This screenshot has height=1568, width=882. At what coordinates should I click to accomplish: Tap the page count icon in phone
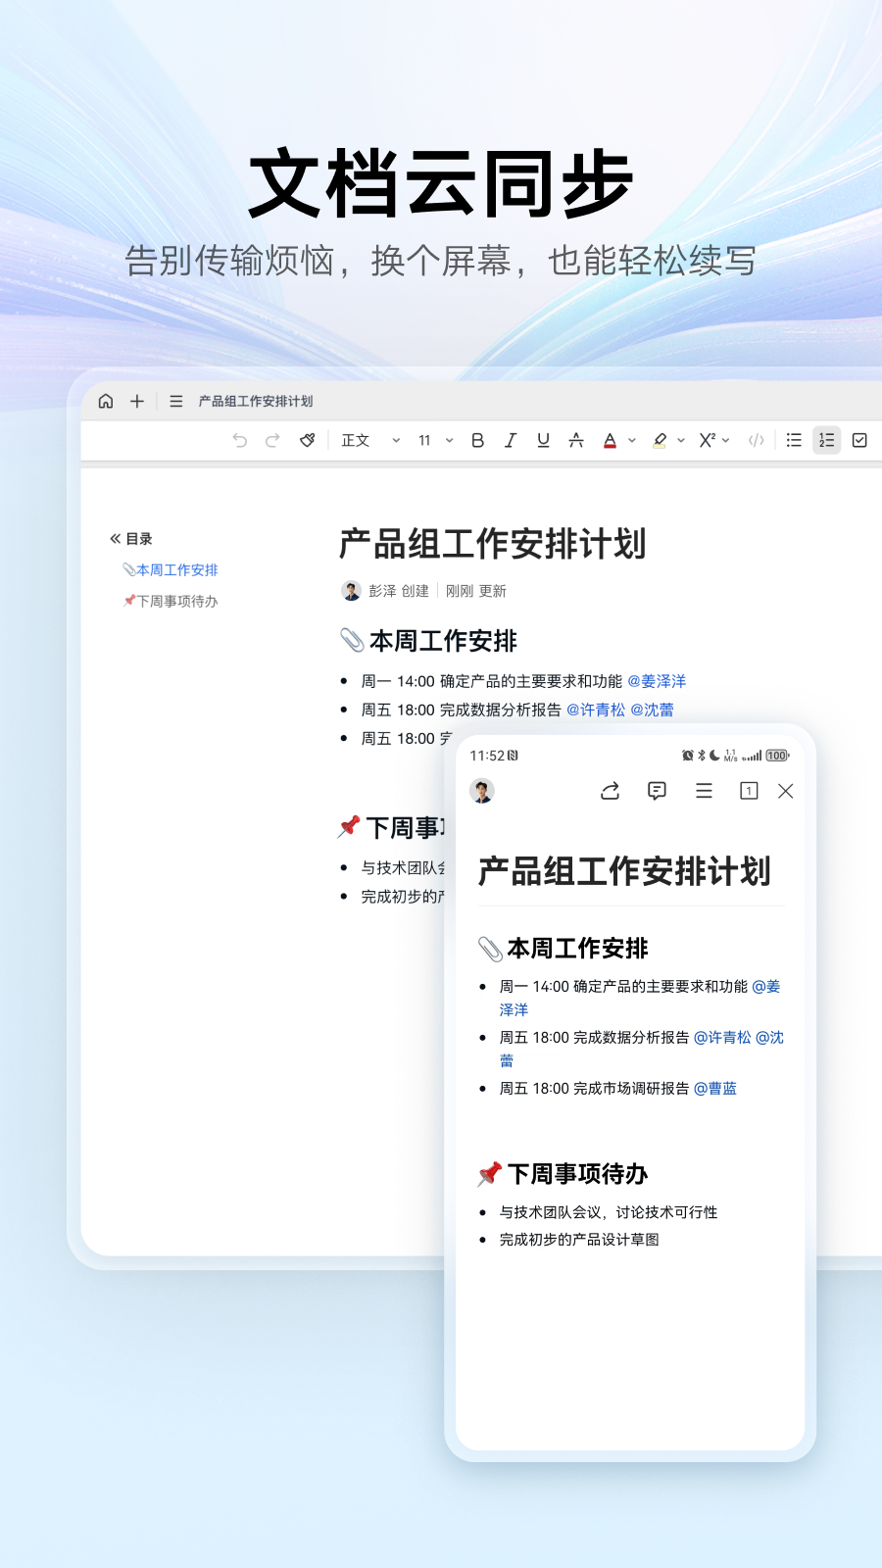[749, 791]
